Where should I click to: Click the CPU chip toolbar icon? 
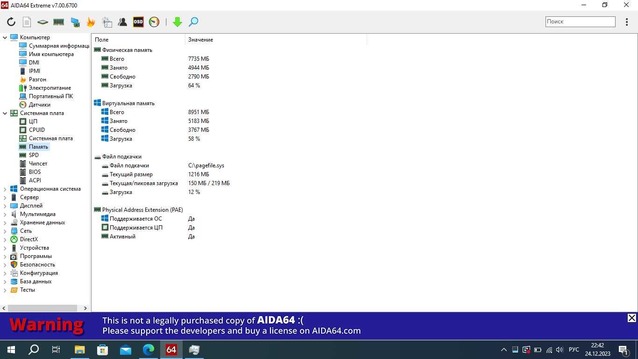[x=43, y=22]
